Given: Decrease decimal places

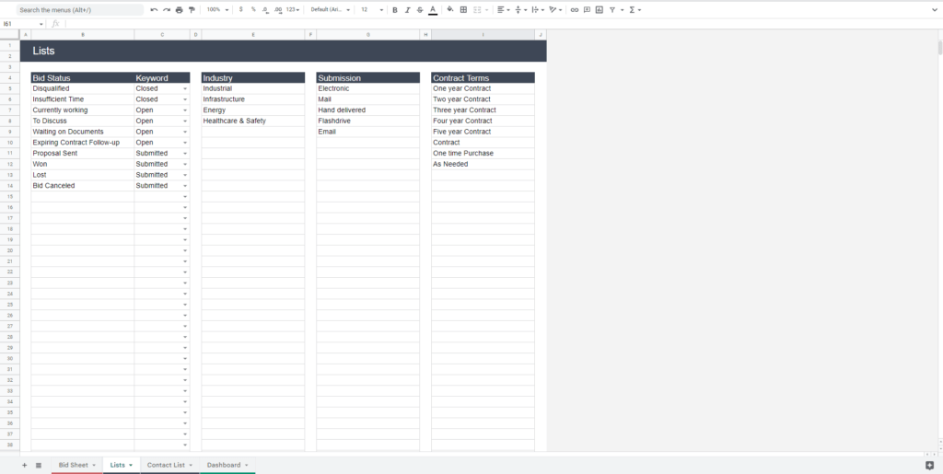Looking at the screenshot, I should click(265, 10).
